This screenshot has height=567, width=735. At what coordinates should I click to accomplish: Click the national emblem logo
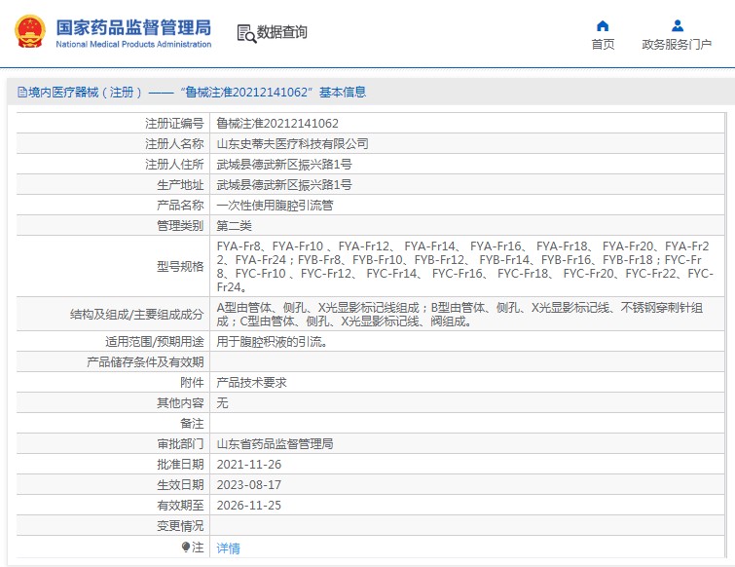tap(30, 31)
